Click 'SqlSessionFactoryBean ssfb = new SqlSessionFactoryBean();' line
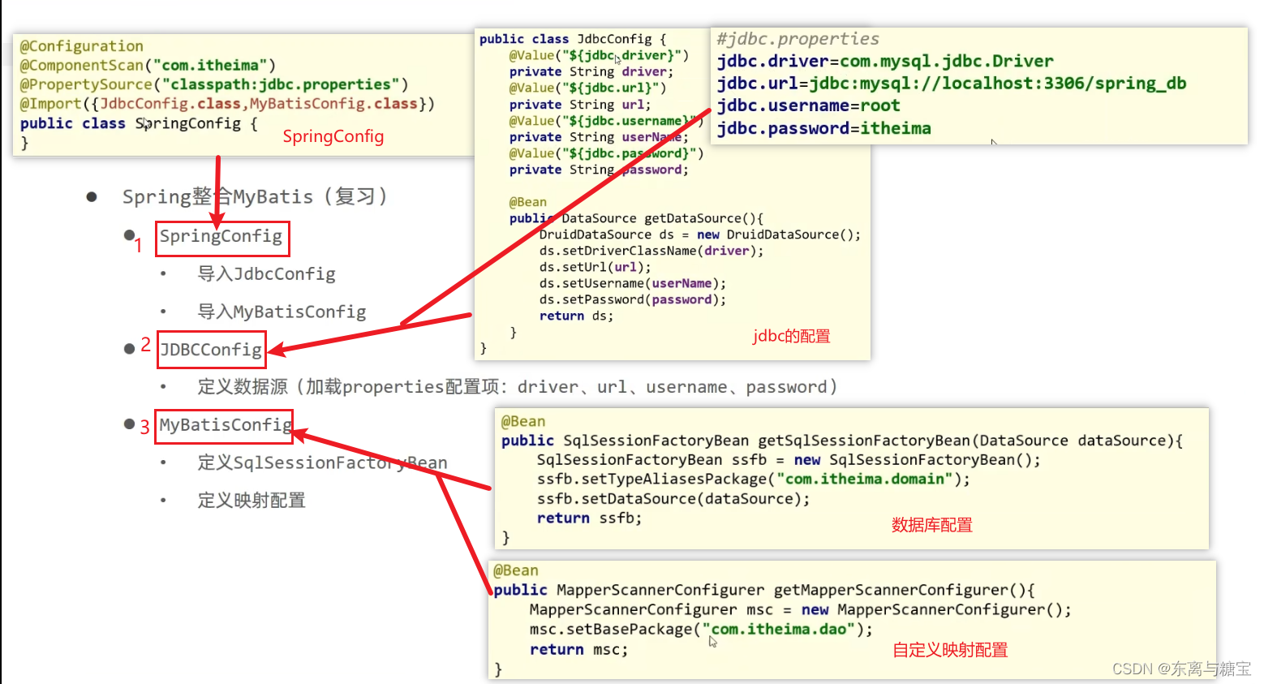1264x684 pixels. (x=789, y=460)
